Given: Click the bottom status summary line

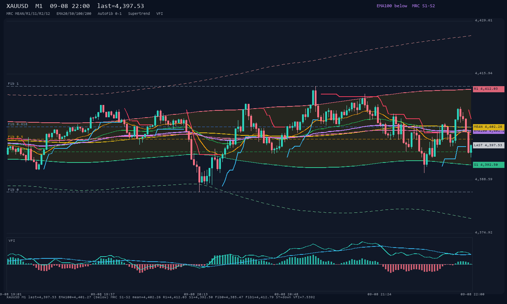Looking at the screenshot, I should pos(161,297).
